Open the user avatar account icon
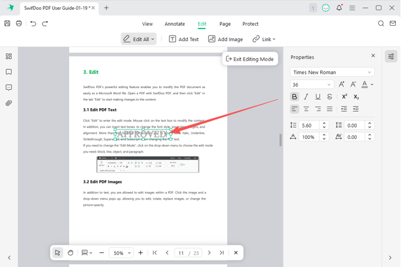The width and height of the screenshot is (401, 267). pos(325,8)
